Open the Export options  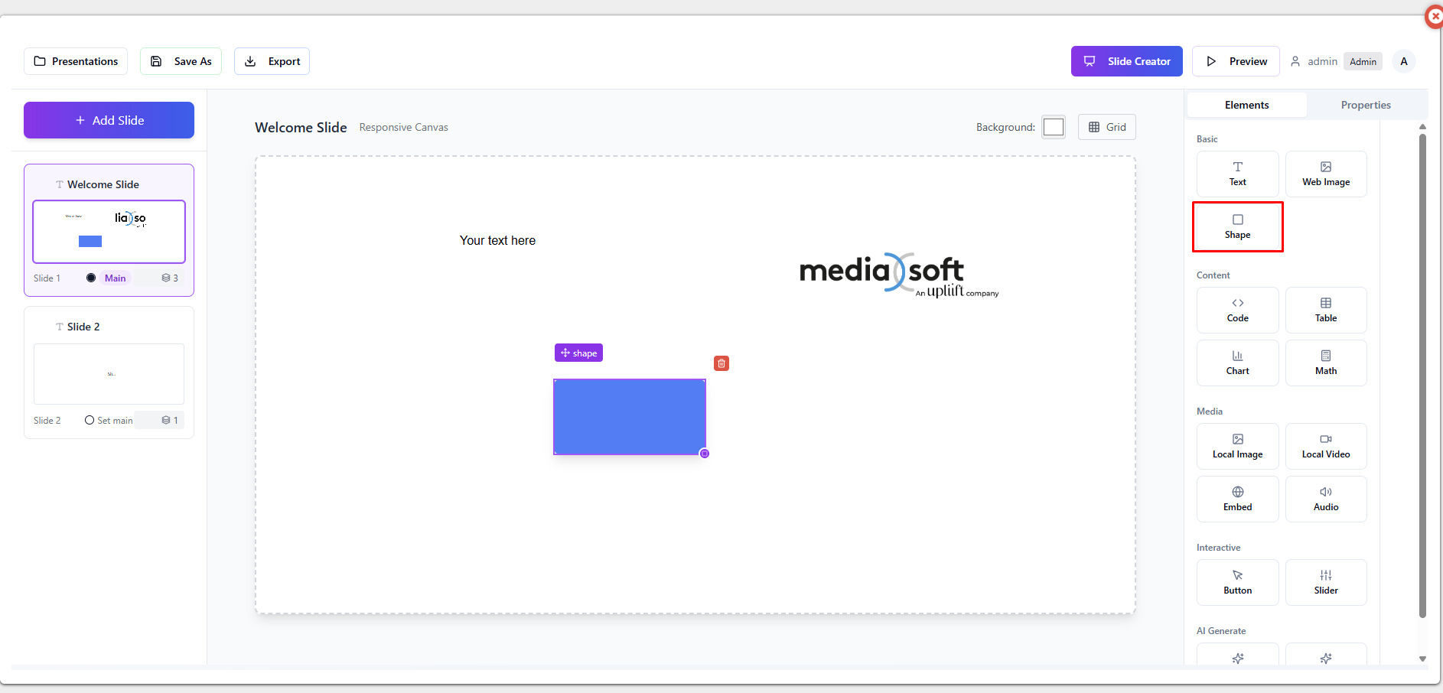[x=272, y=61]
